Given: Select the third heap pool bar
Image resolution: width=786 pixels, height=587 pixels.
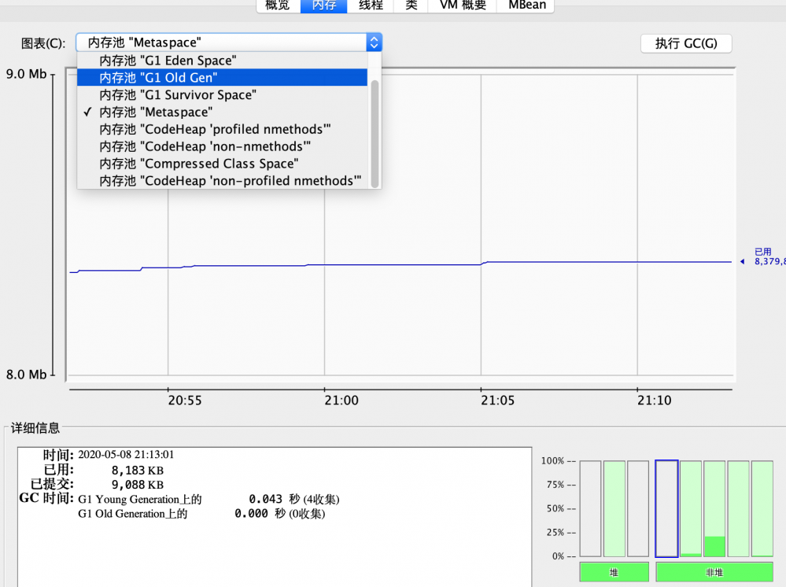Looking at the screenshot, I should point(638,508).
